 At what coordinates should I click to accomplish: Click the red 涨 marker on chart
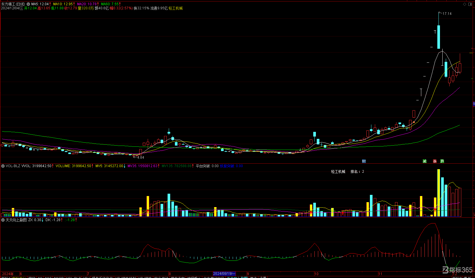click(x=435, y=161)
